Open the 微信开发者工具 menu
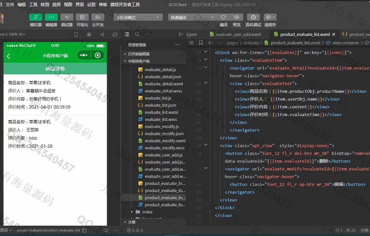Screen dimensions: 370x236 (125, 5)
